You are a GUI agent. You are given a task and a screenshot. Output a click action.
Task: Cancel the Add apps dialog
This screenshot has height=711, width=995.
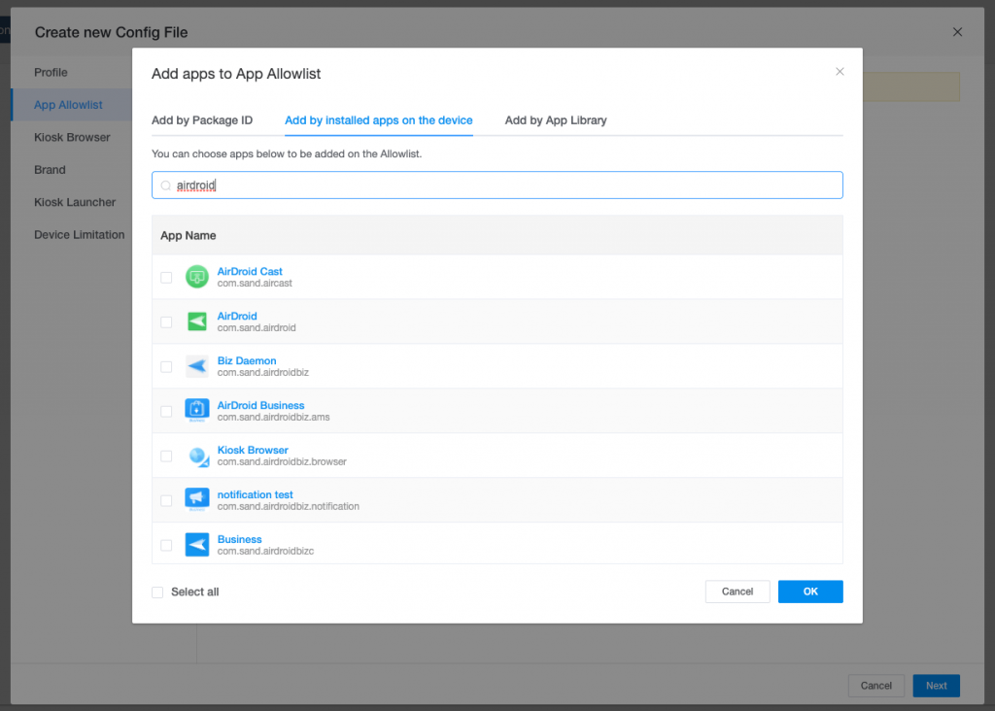click(x=738, y=592)
